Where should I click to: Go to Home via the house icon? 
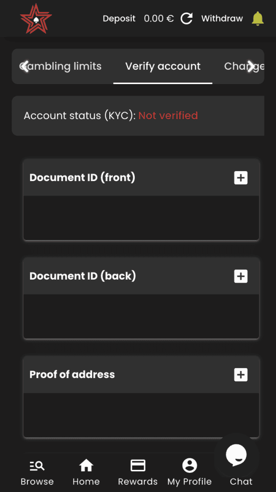pos(86,466)
